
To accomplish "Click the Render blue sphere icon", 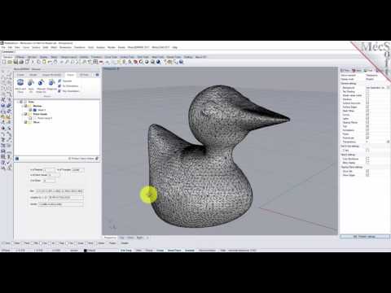I will pyautogui.click(x=158, y=62).
